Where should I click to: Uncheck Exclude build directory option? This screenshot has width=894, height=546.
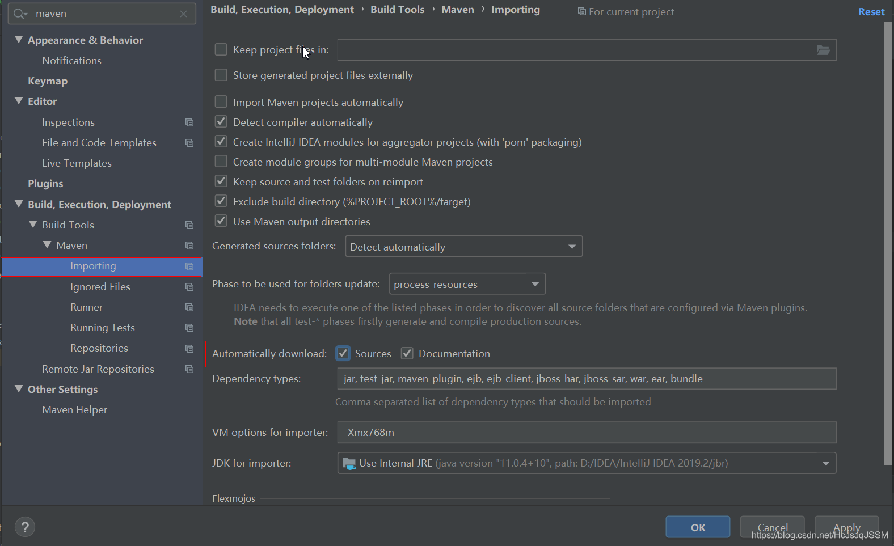point(221,201)
